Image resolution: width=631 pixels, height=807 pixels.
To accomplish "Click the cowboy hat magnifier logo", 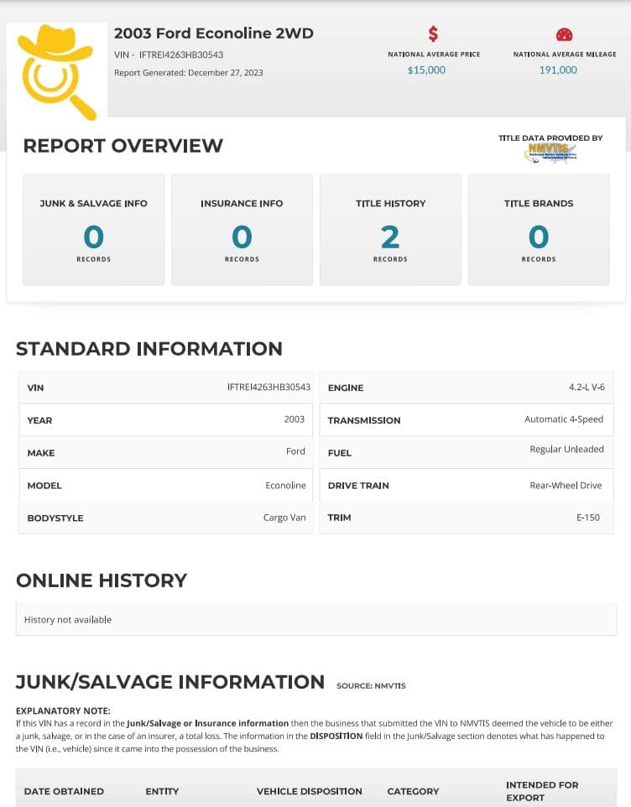I will tap(56, 71).
